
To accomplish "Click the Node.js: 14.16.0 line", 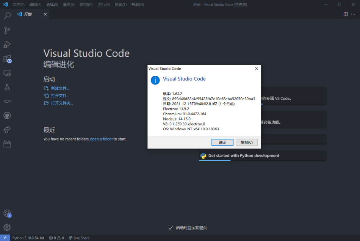I will [x=177, y=119].
